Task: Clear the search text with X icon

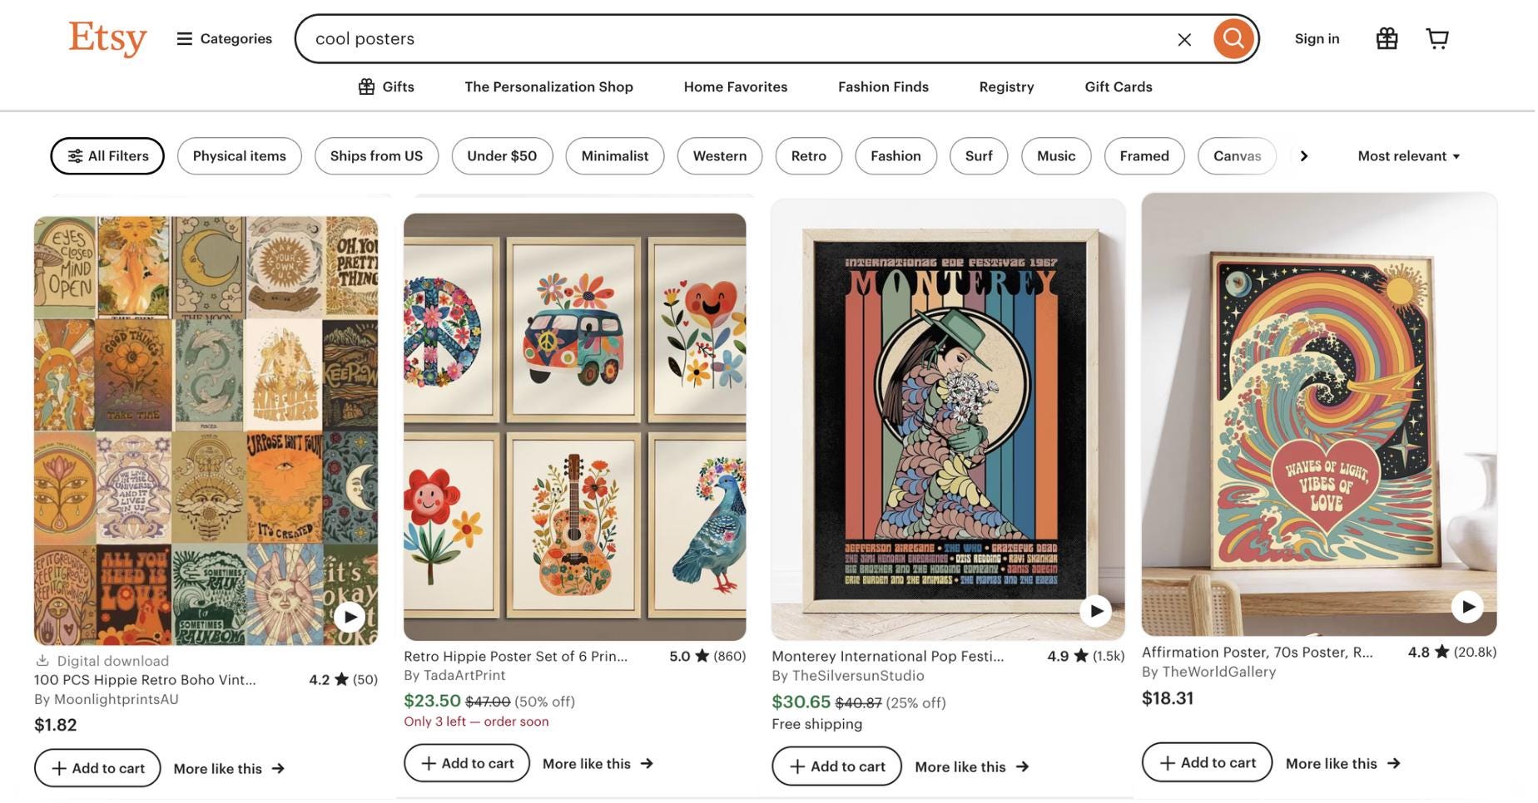Action: pos(1184,39)
